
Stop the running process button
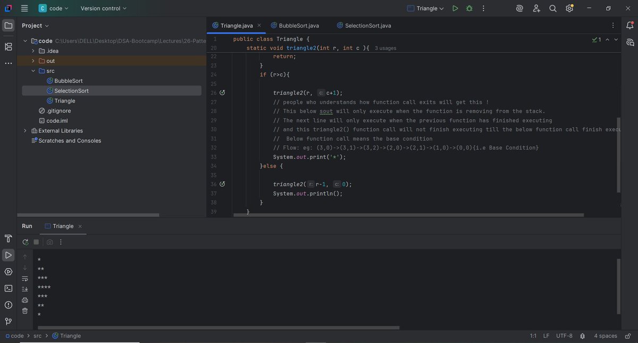tap(36, 242)
